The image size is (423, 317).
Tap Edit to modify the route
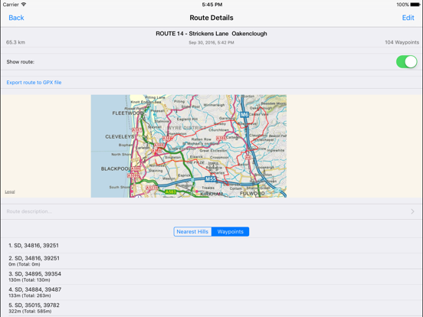[408, 18]
